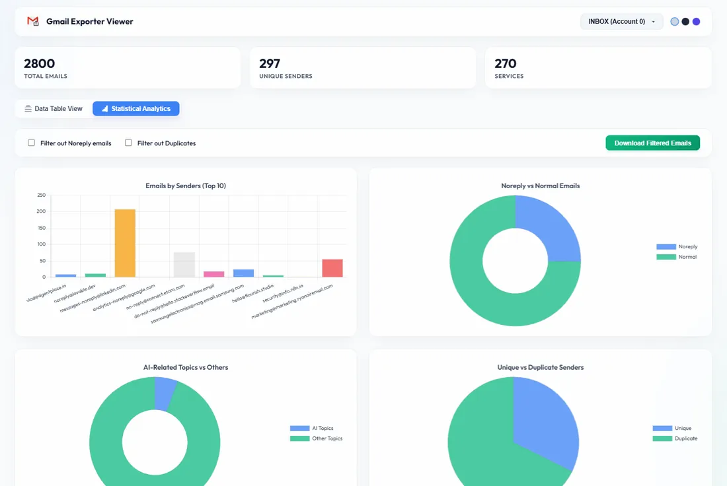The width and height of the screenshot is (727, 486).
Task: Toggle Unique legend swatch in pie chart
Action: pos(662,428)
